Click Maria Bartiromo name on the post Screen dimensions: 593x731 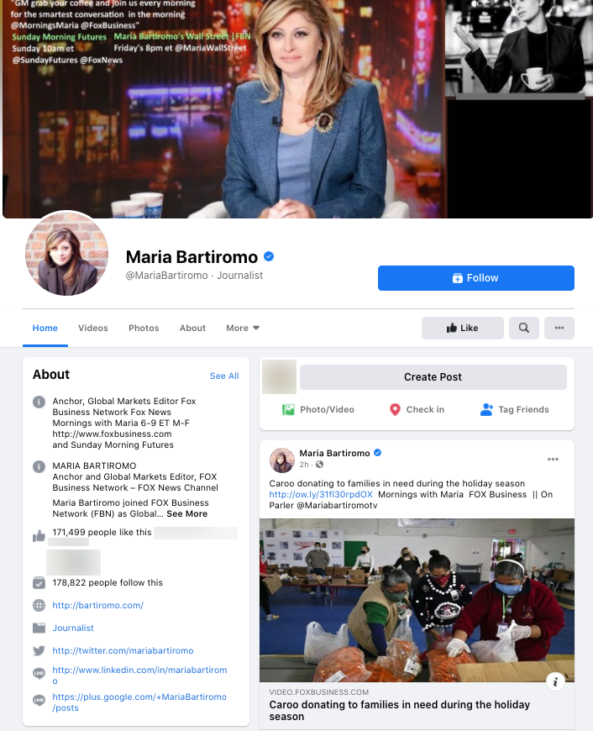click(x=335, y=453)
